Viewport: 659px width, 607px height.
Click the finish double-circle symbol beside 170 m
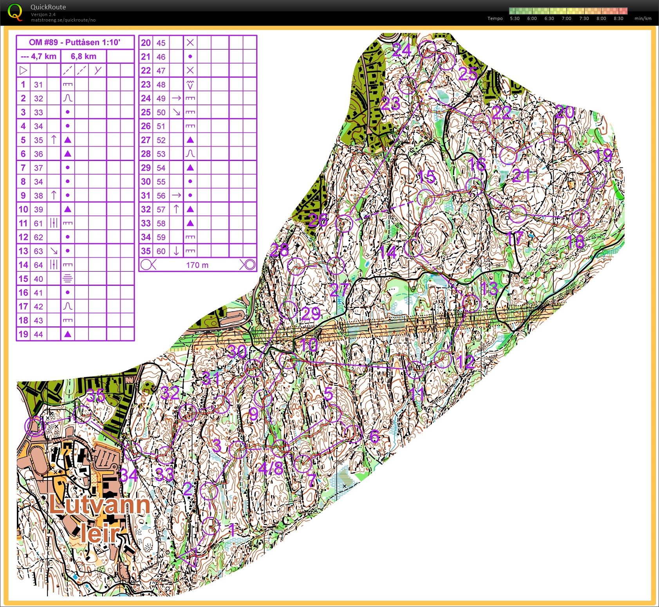click(x=248, y=265)
